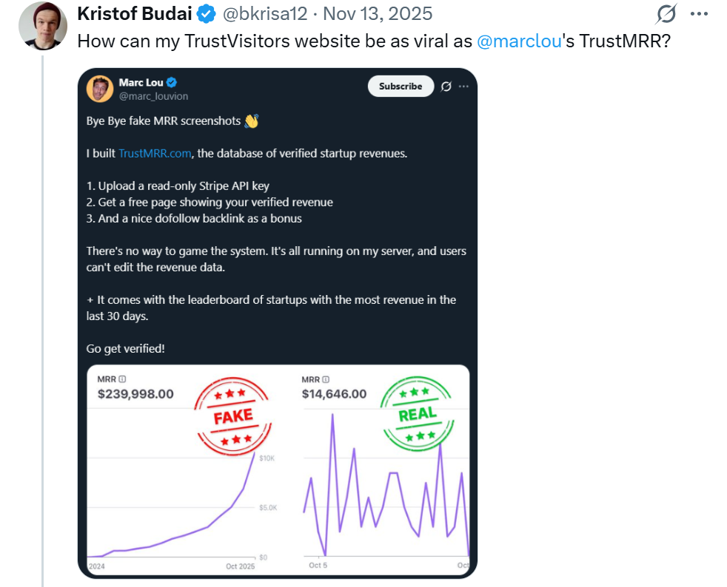
Task: Click the red FAKE stamp on the left chart
Action: pos(232,416)
